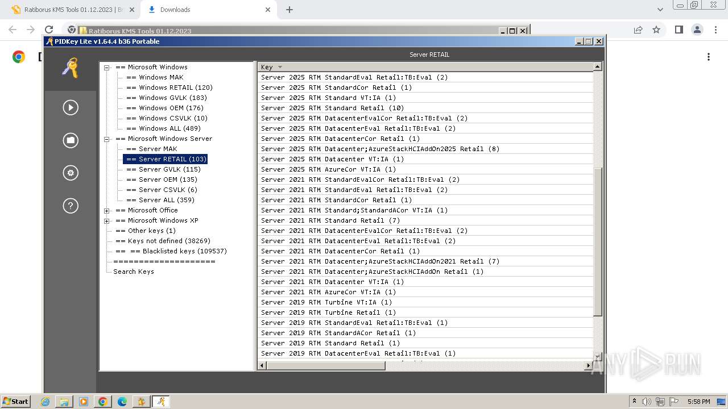This screenshot has width=728, height=409.
Task: Click row Server 2021 RTM StandardCor Retail (1)
Action: [x=425, y=200]
